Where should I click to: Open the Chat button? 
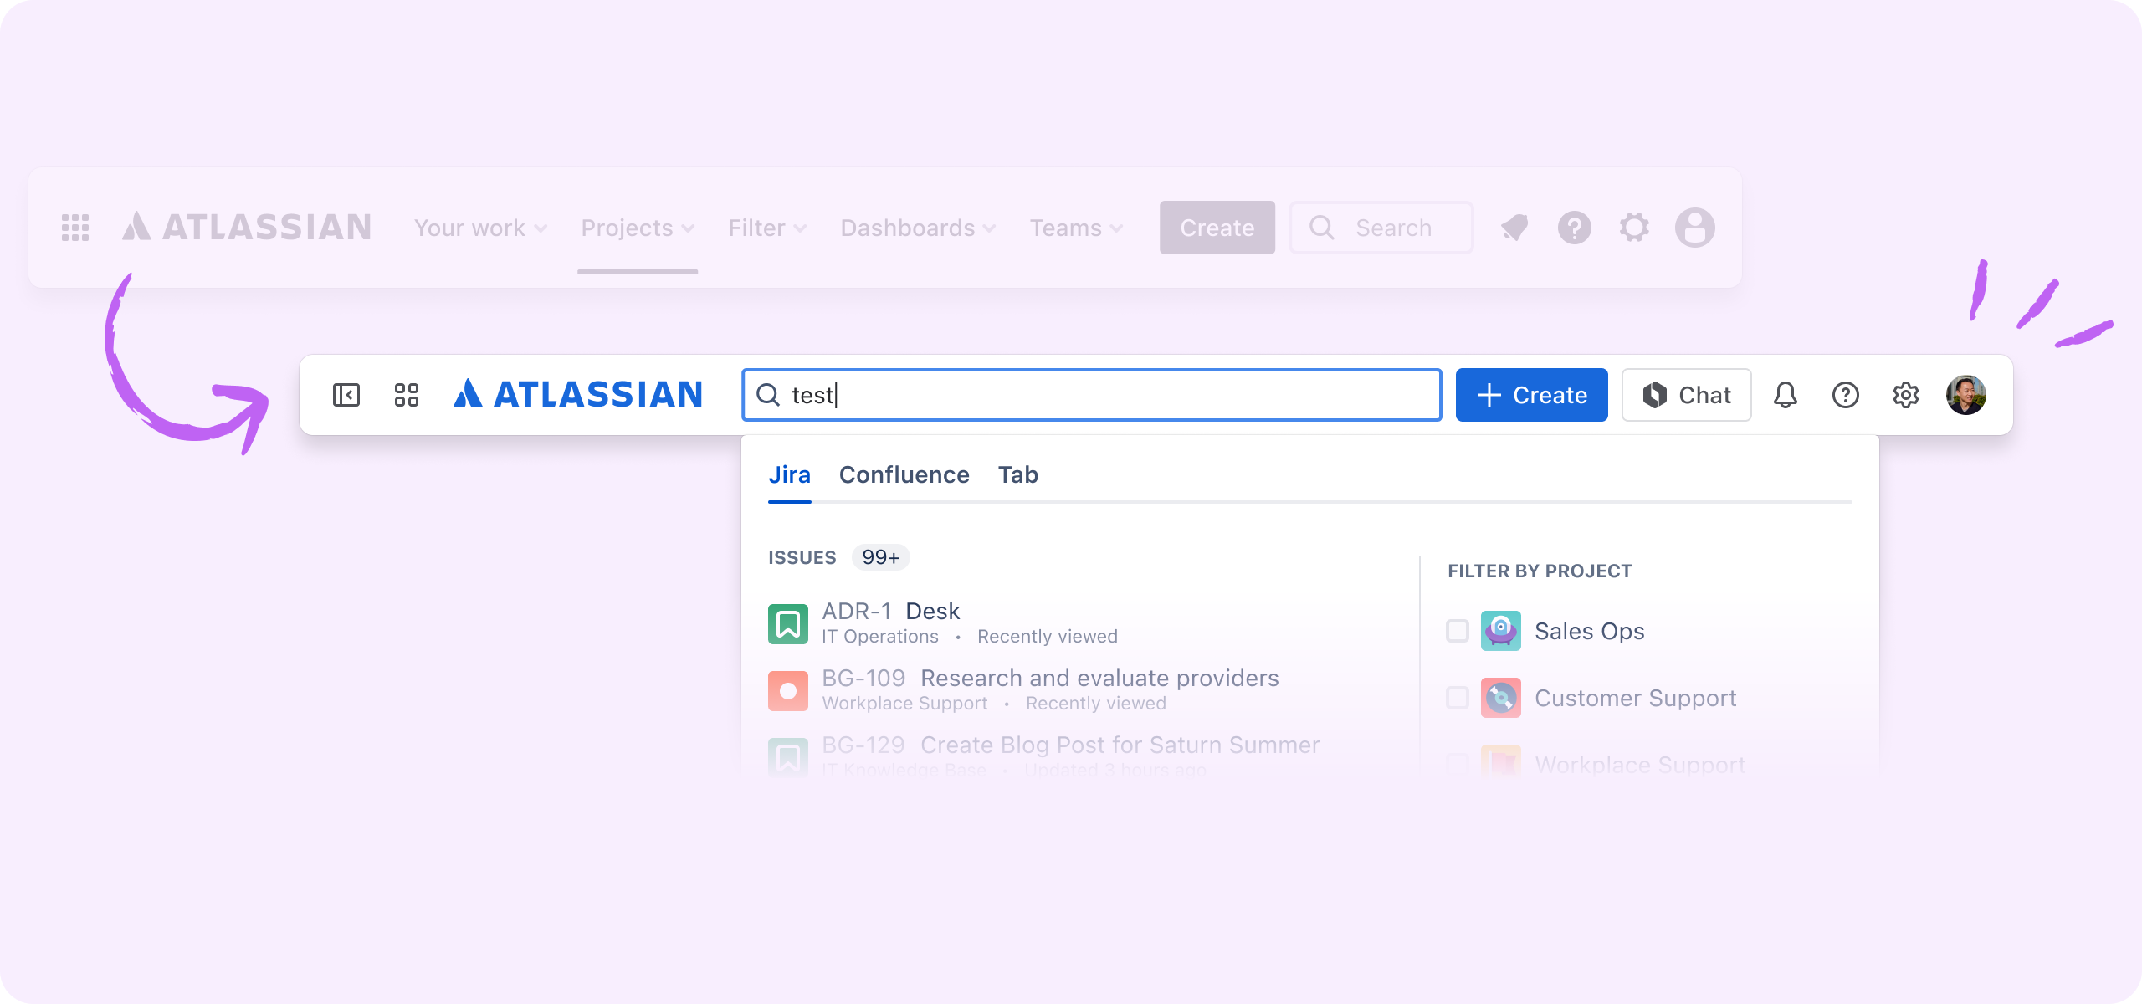(x=1685, y=394)
